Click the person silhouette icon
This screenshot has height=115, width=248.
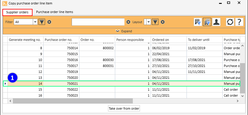point(216,22)
